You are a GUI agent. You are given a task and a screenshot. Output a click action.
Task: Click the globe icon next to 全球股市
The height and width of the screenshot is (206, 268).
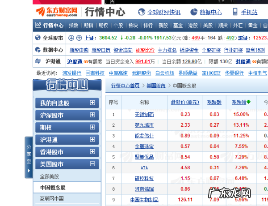38,38
